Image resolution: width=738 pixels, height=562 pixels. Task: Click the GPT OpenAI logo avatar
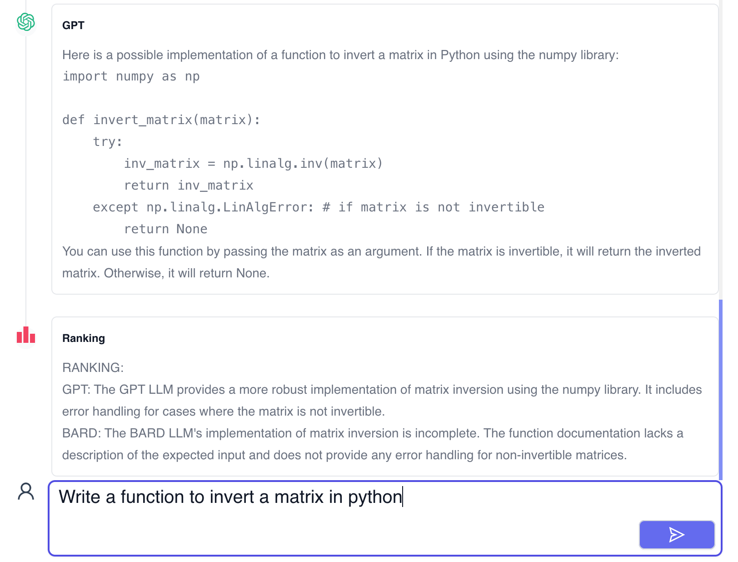click(x=26, y=22)
